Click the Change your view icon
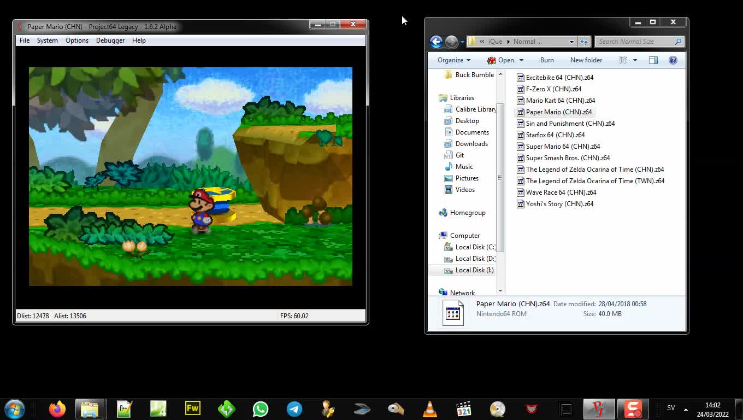The width and height of the screenshot is (743, 420). (x=623, y=60)
